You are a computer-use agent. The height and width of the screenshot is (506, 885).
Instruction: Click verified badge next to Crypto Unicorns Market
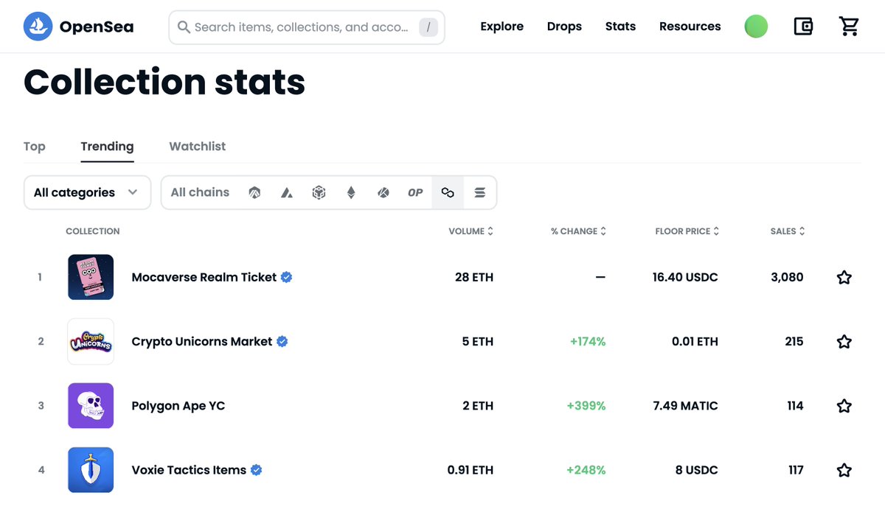point(282,341)
